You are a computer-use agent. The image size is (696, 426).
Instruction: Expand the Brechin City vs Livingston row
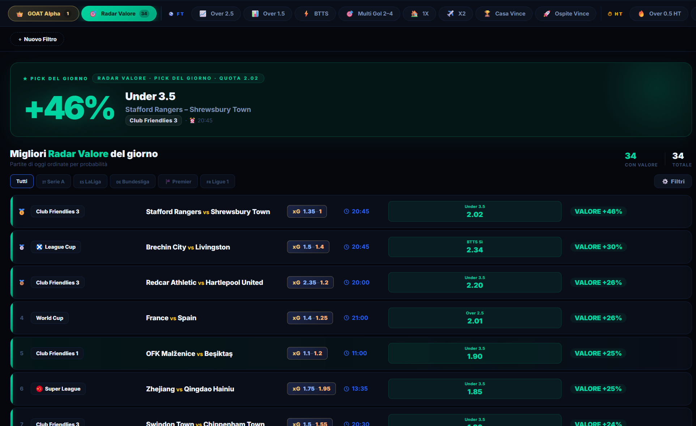click(351, 247)
